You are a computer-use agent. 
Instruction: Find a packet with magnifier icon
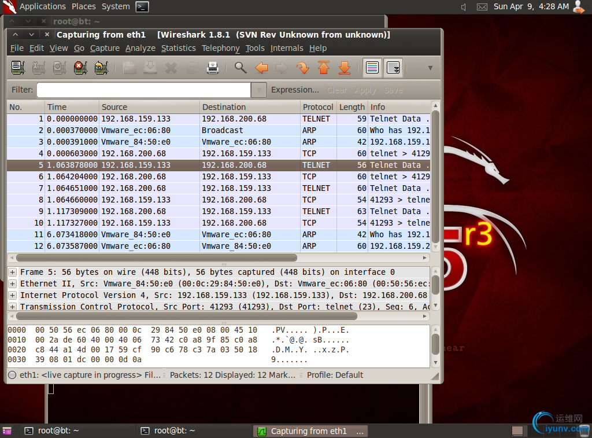pos(240,68)
